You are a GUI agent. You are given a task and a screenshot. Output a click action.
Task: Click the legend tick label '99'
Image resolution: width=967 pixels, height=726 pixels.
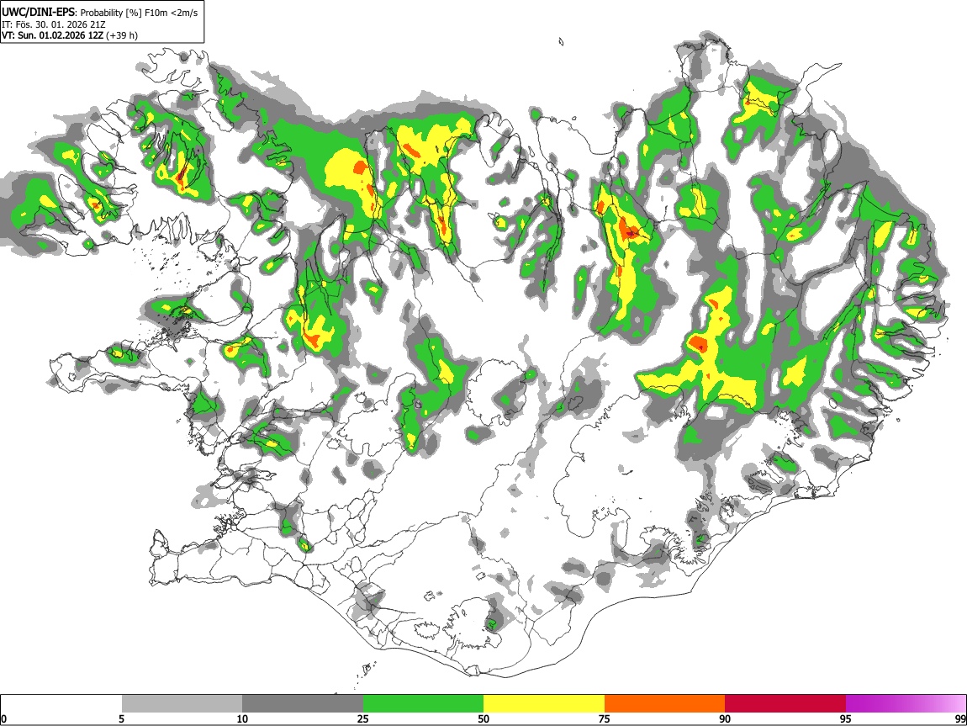point(960,718)
